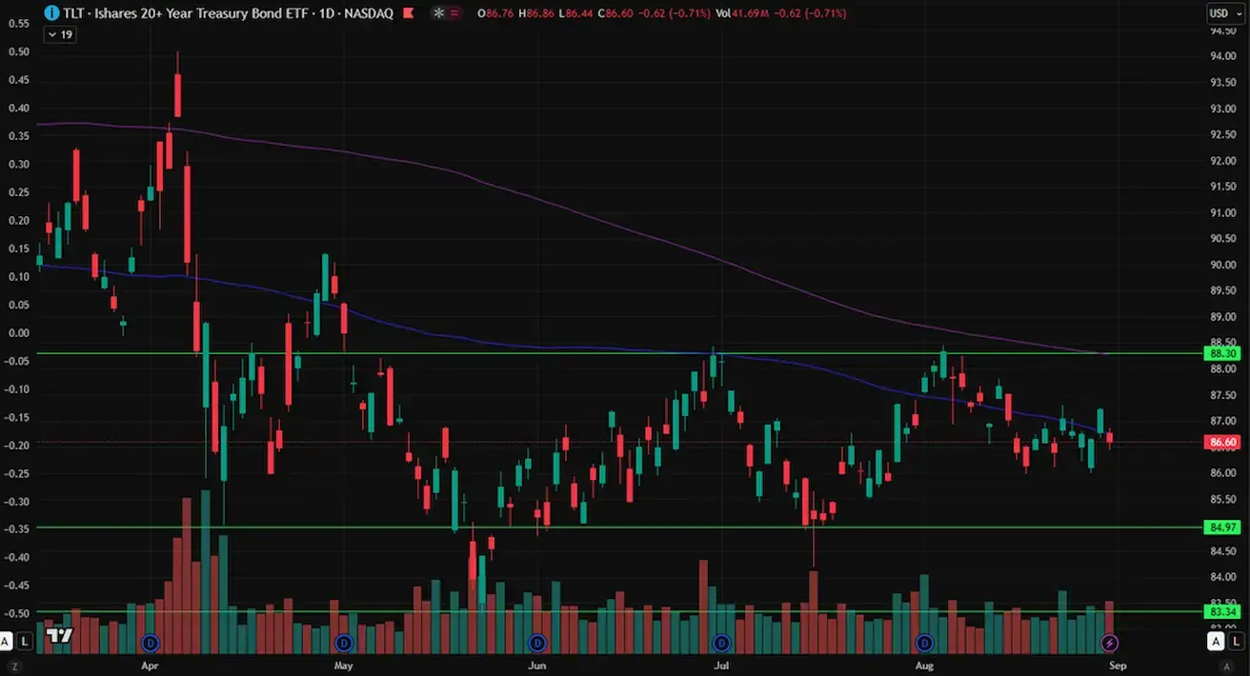Open the May dividend D marker
The height and width of the screenshot is (676, 1250).
pyautogui.click(x=344, y=644)
